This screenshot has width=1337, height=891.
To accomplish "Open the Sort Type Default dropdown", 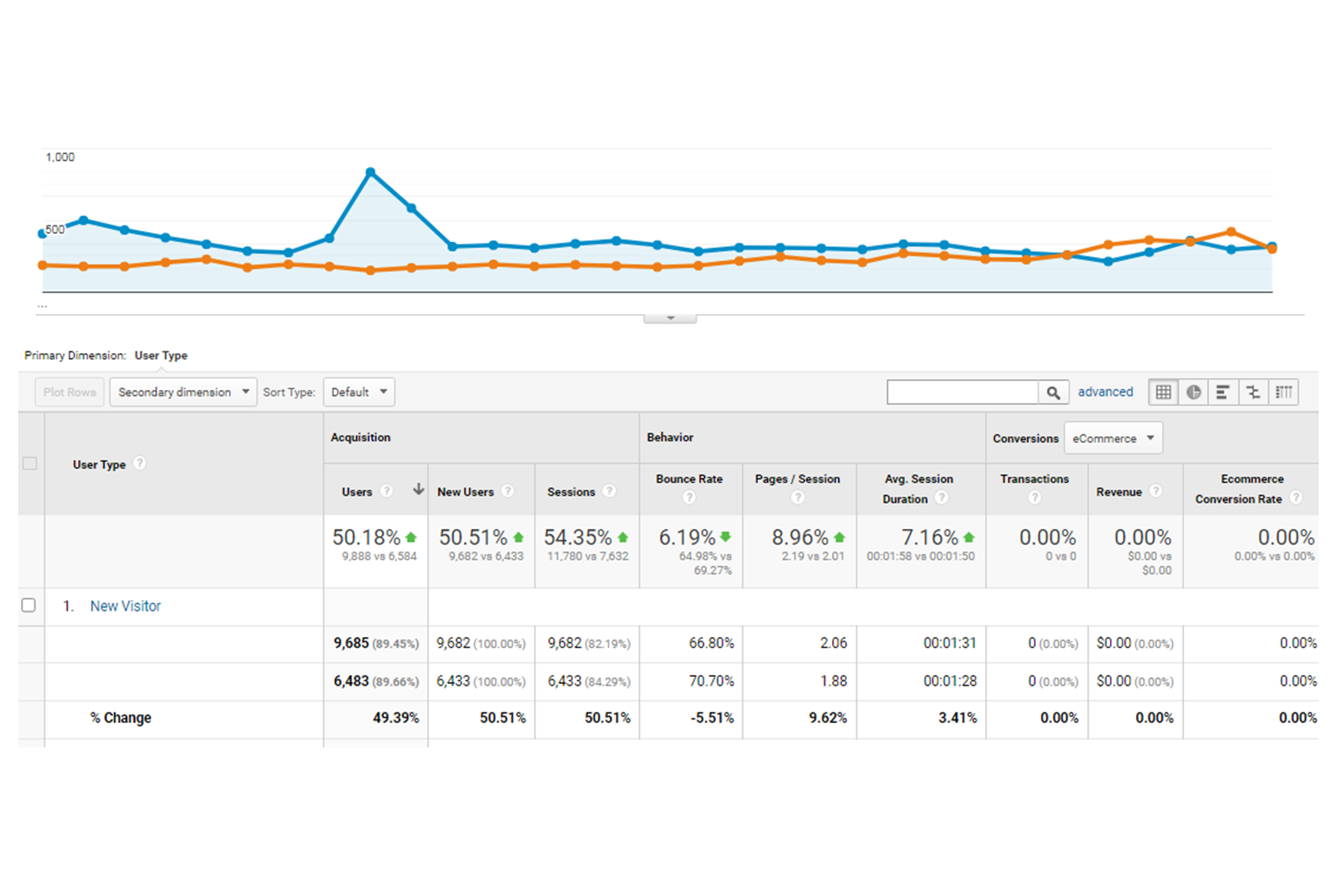I will click(x=359, y=392).
